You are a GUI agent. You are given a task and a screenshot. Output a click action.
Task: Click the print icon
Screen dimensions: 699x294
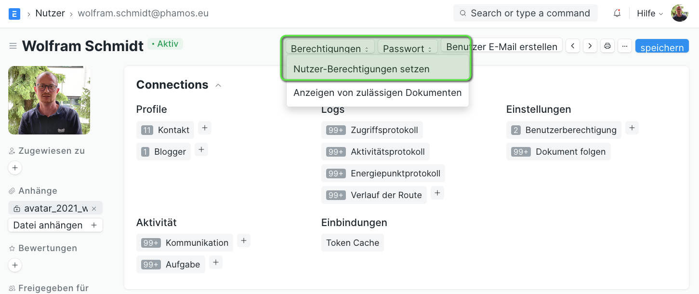(607, 46)
